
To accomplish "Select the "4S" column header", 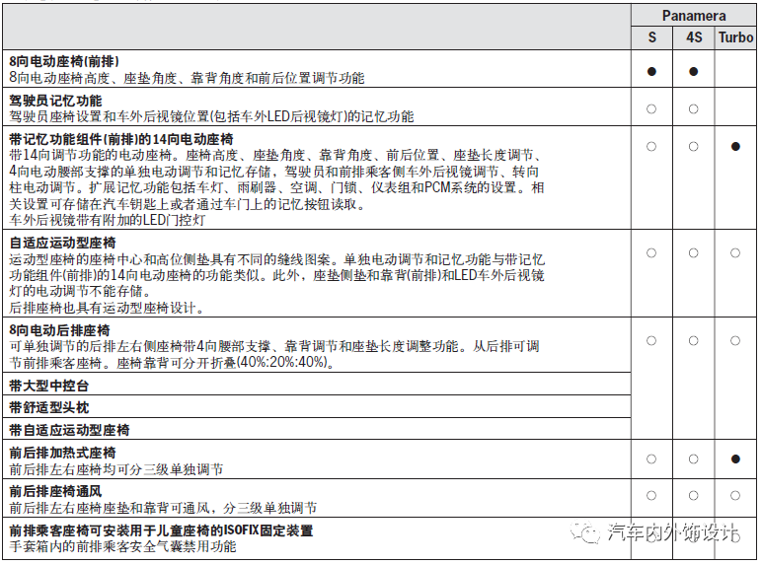I will pos(694,37).
